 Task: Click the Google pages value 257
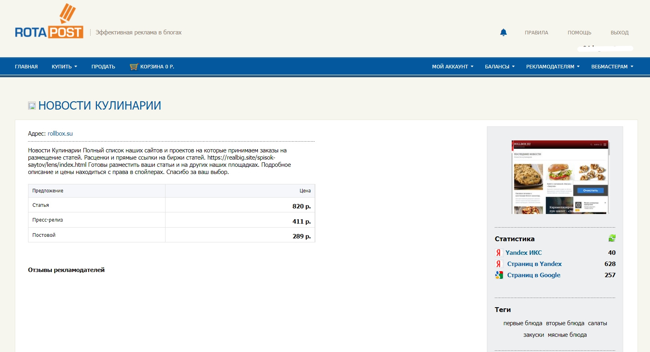coord(610,275)
